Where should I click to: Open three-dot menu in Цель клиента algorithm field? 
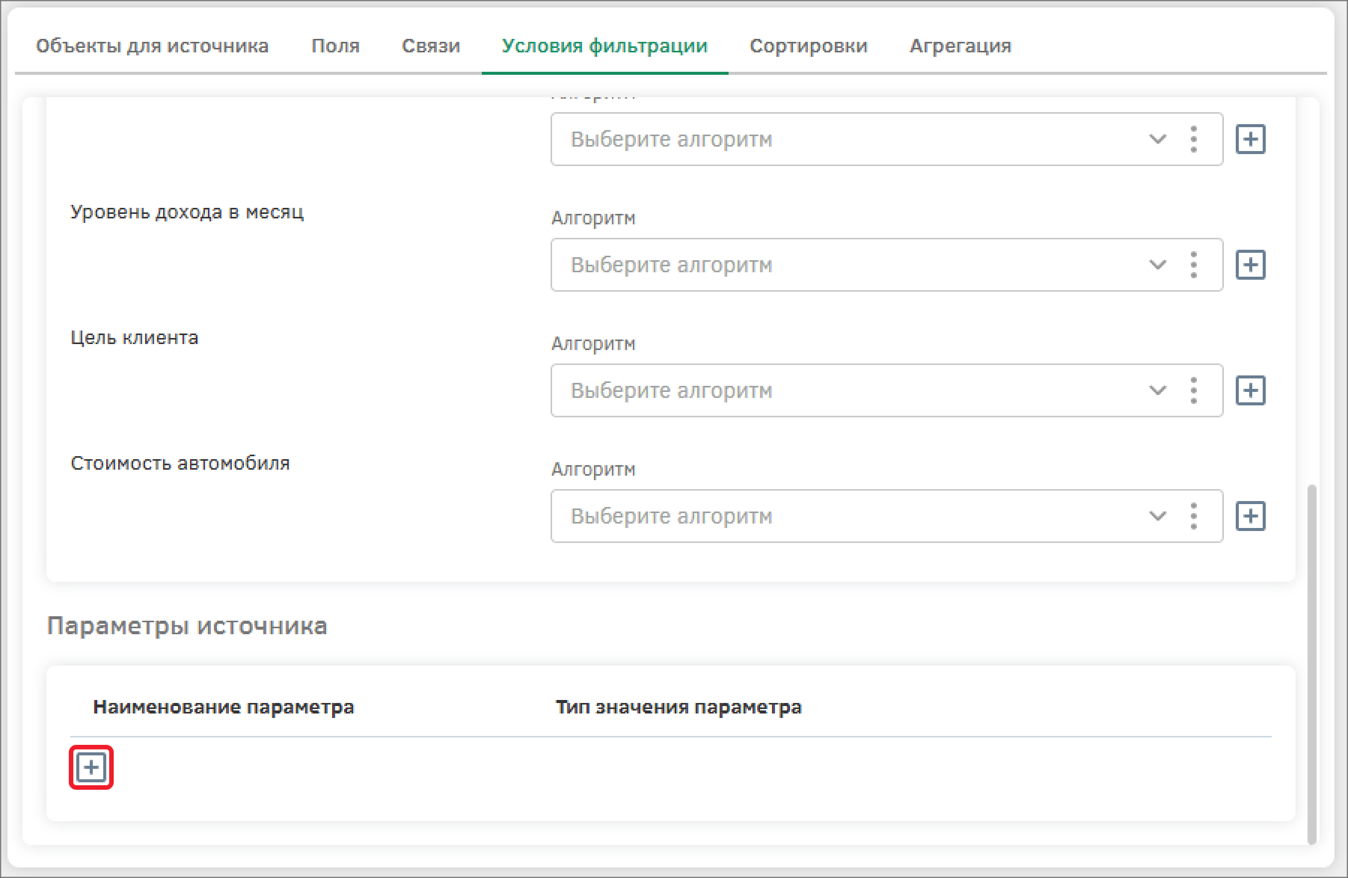[1193, 390]
